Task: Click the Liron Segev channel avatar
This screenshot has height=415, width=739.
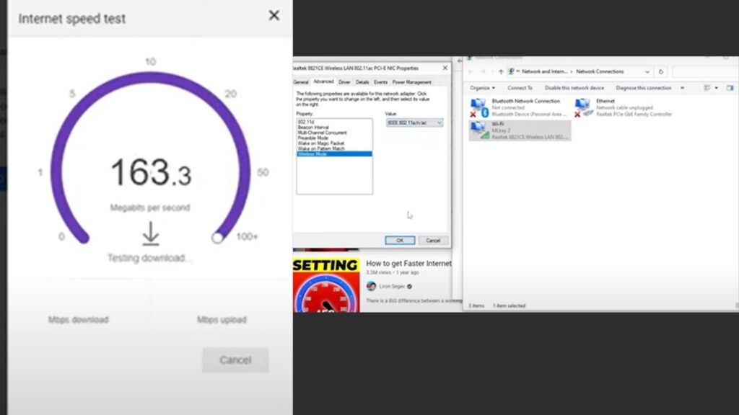Action: coord(371,286)
